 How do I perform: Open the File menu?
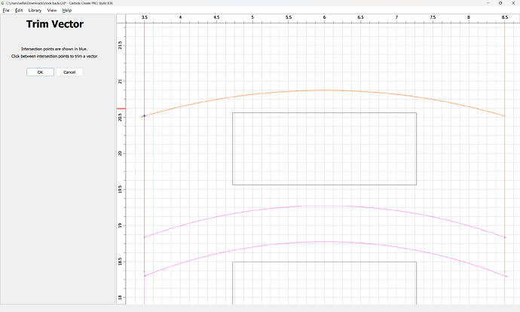(6, 11)
